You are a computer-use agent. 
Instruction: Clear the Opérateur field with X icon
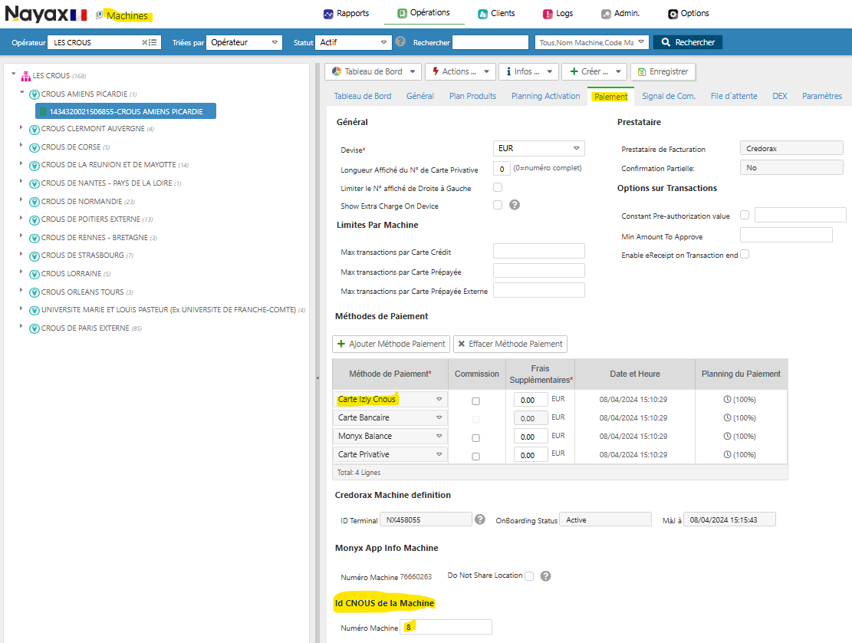(144, 43)
